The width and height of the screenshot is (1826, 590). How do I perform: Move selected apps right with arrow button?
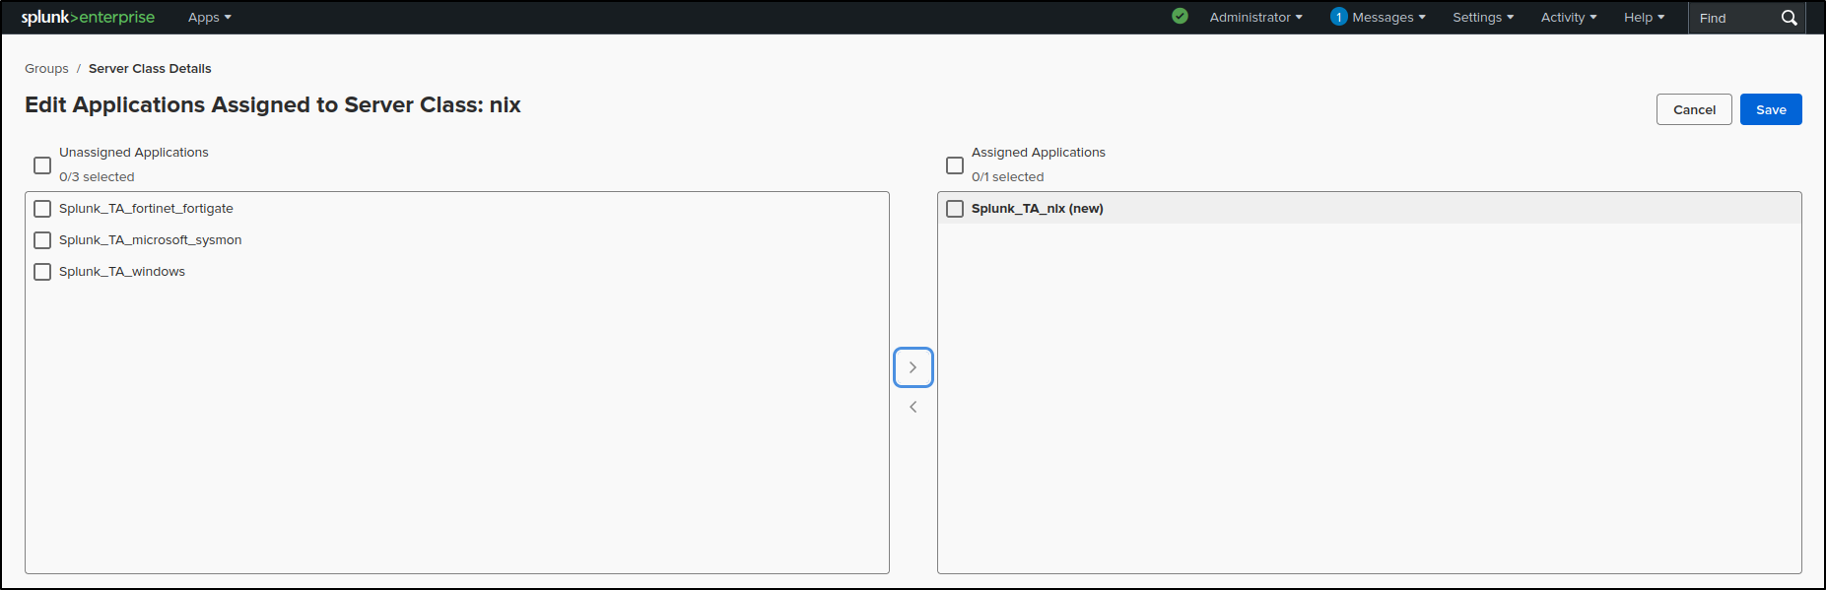coord(913,367)
